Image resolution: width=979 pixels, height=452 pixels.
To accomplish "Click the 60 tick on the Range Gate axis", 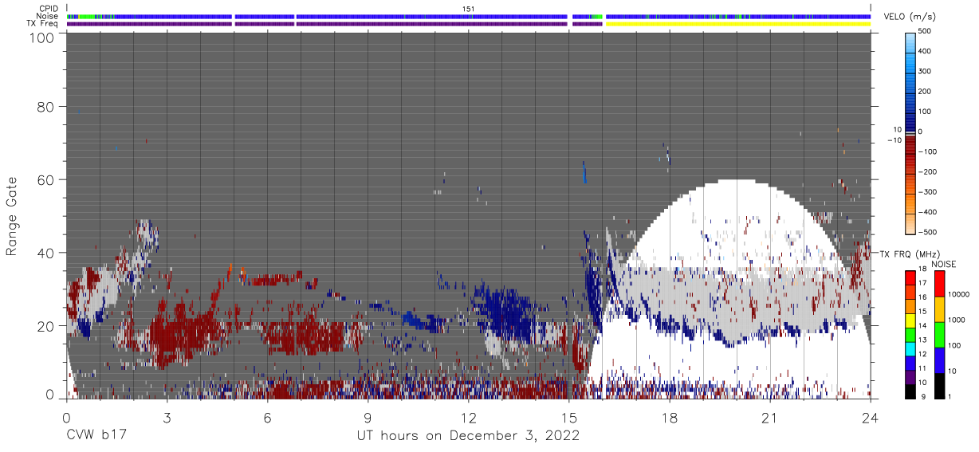I will (45, 179).
